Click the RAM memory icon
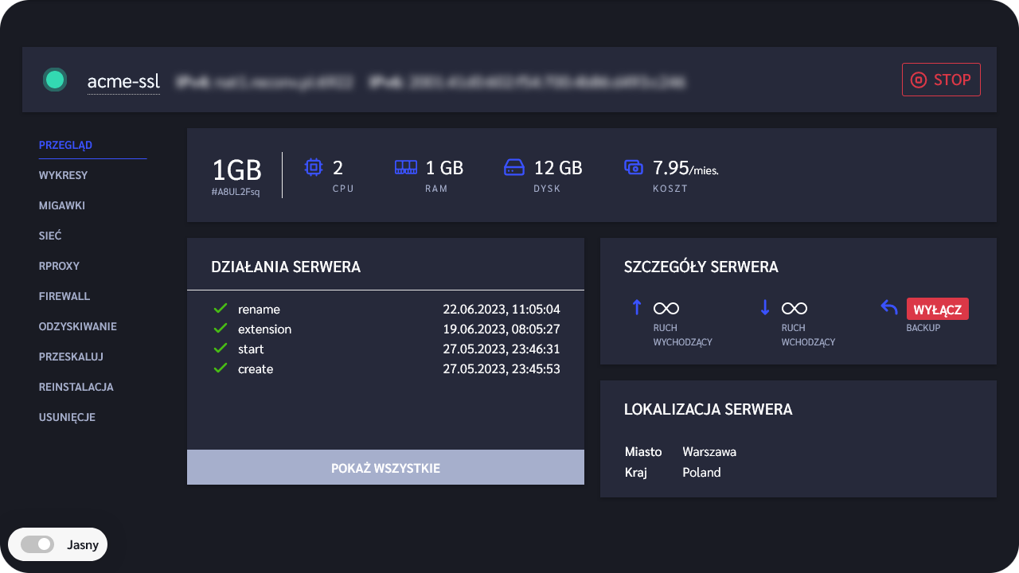Screen dimensions: 1019x573 tap(406, 167)
